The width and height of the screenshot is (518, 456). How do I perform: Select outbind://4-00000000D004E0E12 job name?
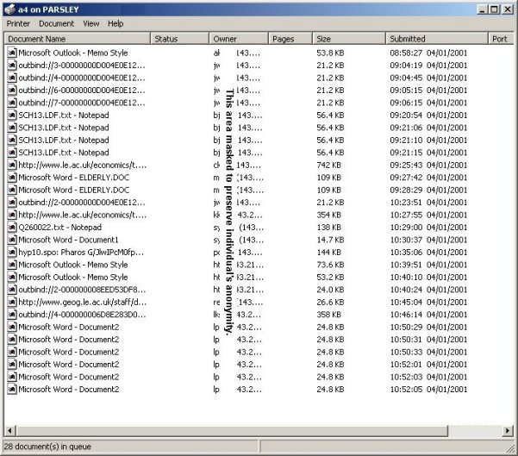(x=82, y=78)
